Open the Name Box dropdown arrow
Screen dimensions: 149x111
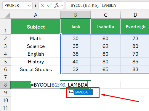pyautogui.click(x=29, y=6)
